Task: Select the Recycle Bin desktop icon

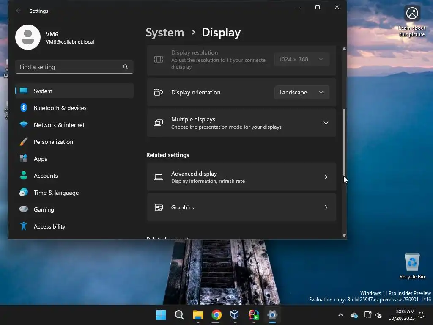Action: click(x=412, y=267)
